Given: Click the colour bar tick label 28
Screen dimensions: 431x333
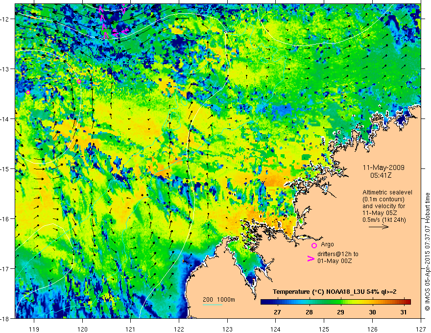Looking at the screenshot, I should coord(309,312).
